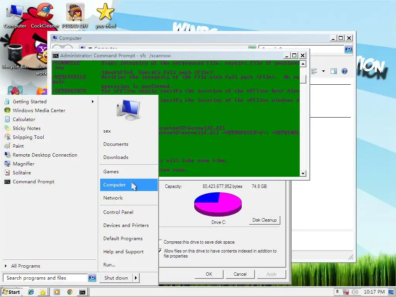The width and height of the screenshot is (396, 297).
Task: Click the search magnifier icon in Start menu
Action: [x=92, y=278]
